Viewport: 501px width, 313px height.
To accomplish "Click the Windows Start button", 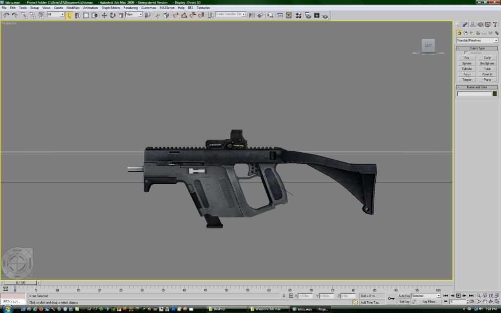I will [7, 309].
